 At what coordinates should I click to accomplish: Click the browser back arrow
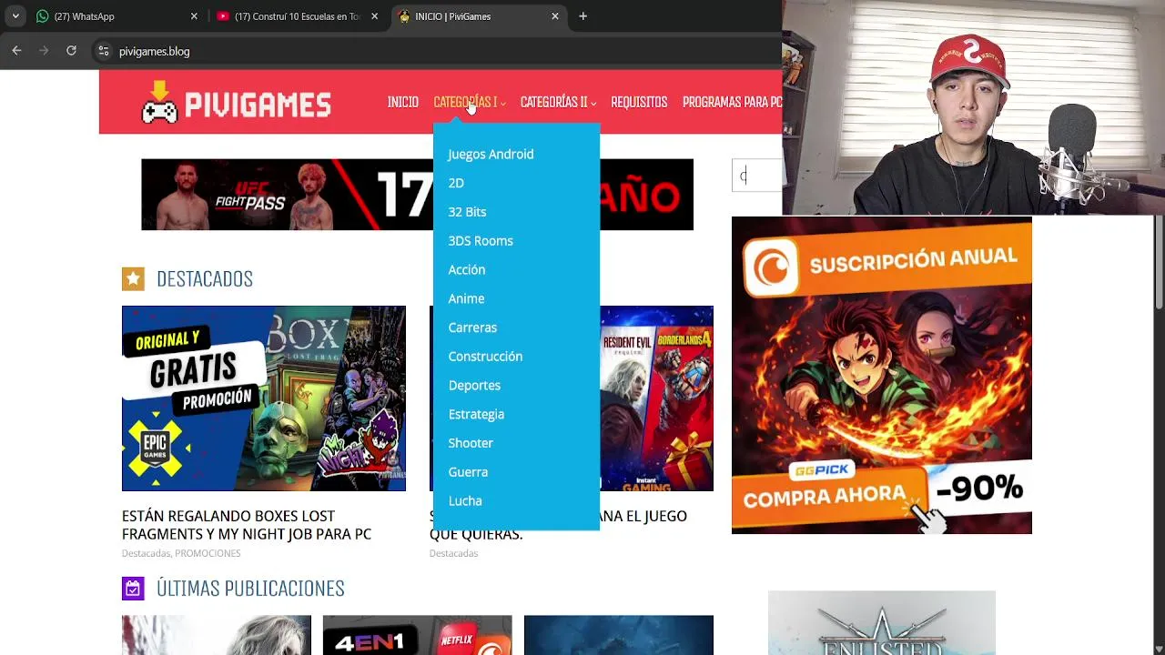click(16, 51)
